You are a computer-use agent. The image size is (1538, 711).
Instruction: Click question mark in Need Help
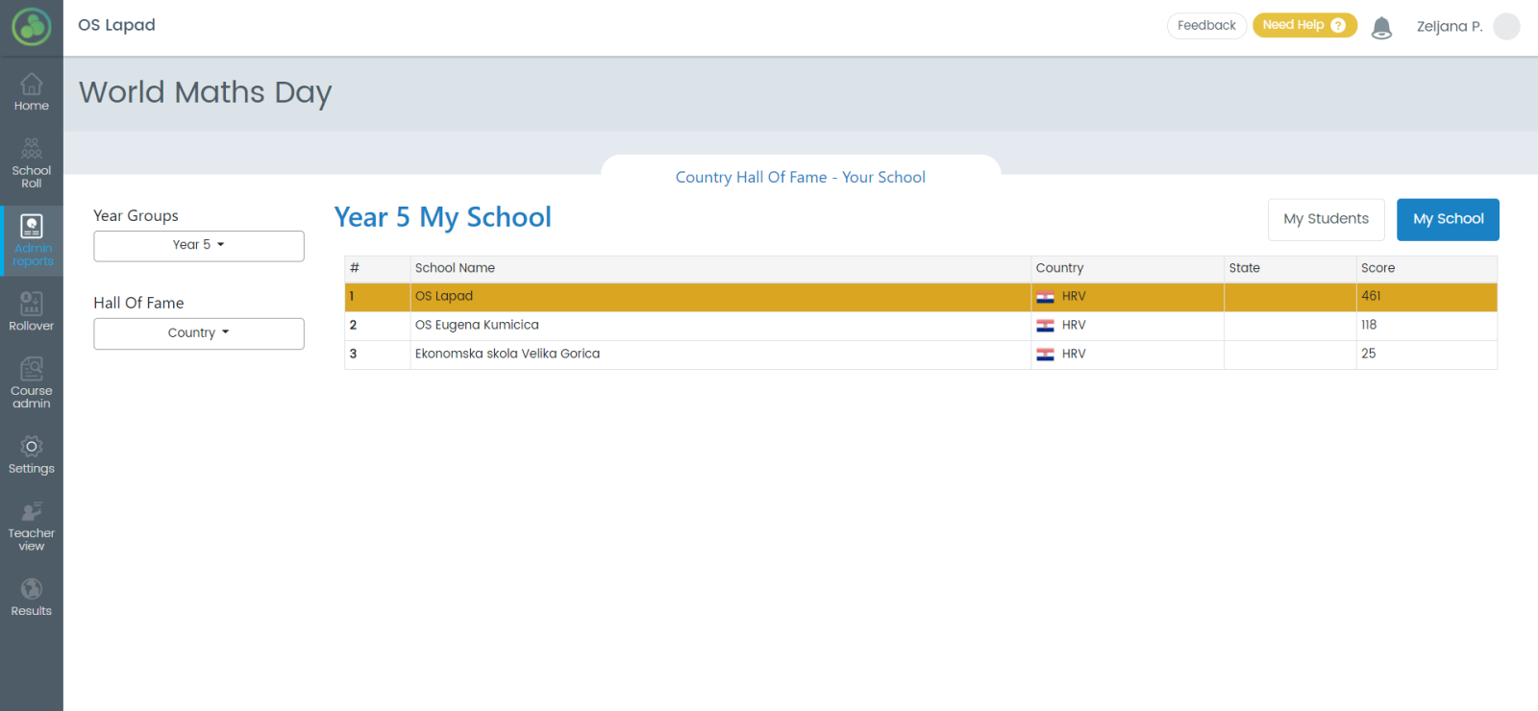tap(1338, 26)
